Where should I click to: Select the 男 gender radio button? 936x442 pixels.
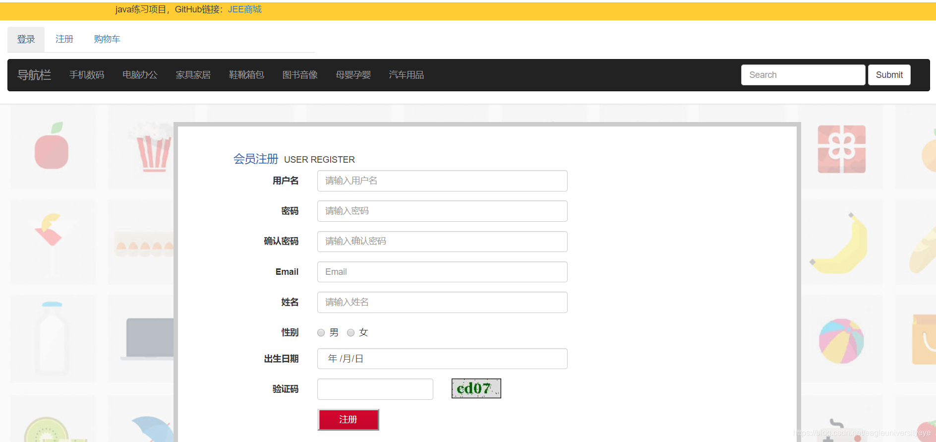[x=321, y=333]
